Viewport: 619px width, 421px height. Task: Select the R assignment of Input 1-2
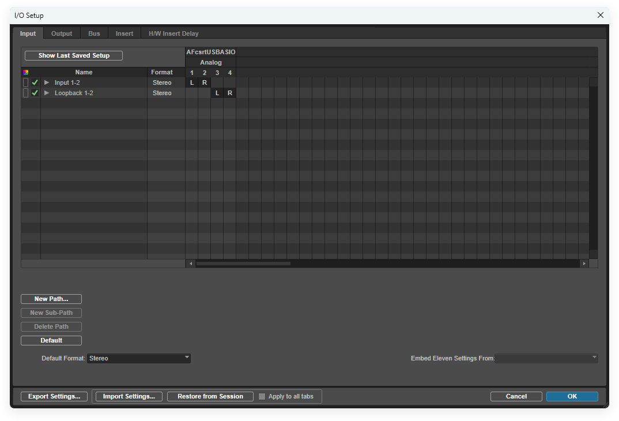tap(205, 82)
